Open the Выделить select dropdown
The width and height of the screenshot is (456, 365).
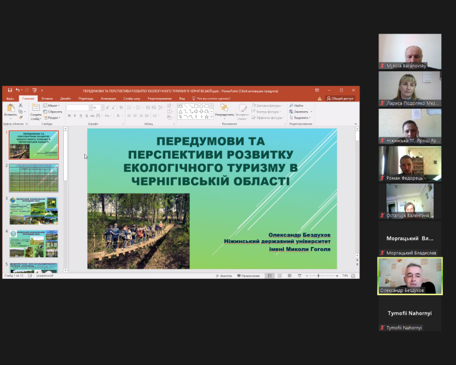click(300, 117)
